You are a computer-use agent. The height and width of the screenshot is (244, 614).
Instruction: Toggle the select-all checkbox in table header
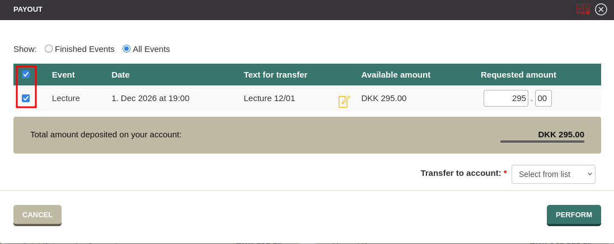(x=26, y=74)
